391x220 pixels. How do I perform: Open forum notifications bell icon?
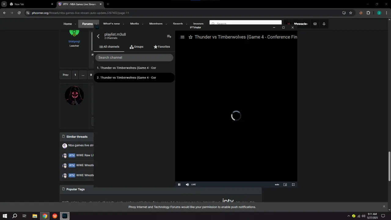[324, 24]
